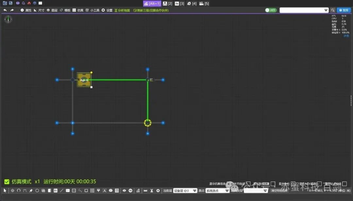This screenshot has height=201, width=353.
Task: Click the circled eye visibility icon
Action: 130,191
